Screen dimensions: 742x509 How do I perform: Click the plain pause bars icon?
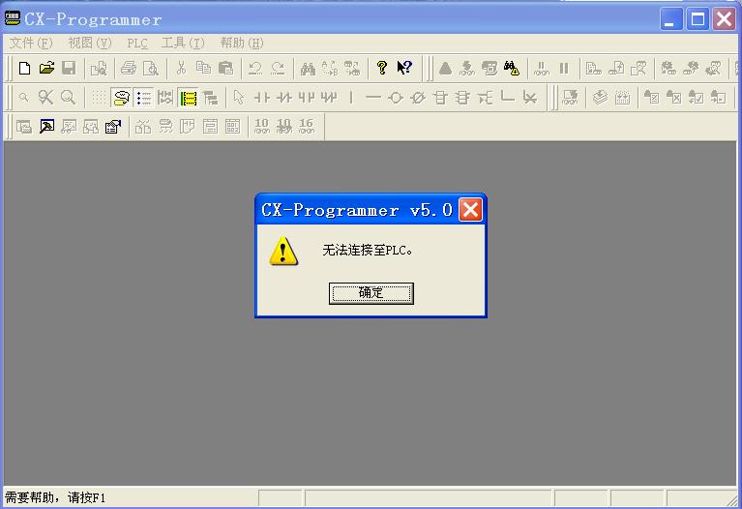pyautogui.click(x=564, y=68)
